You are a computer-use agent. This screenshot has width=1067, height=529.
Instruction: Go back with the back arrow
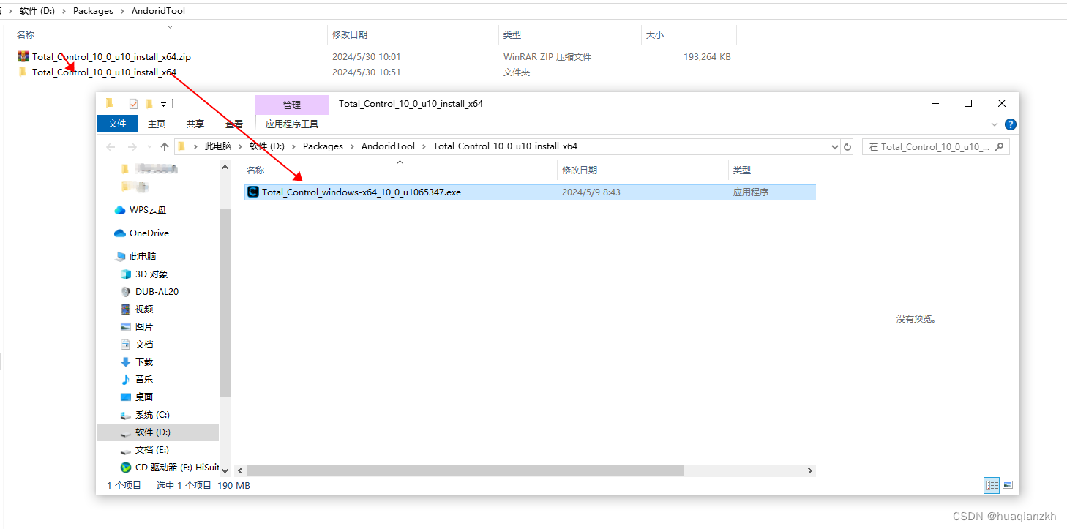[111, 146]
